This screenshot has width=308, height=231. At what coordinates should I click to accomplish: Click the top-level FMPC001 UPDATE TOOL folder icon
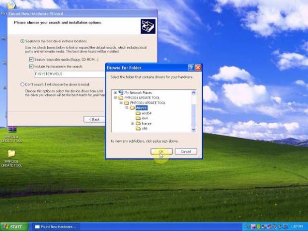tap(121, 98)
